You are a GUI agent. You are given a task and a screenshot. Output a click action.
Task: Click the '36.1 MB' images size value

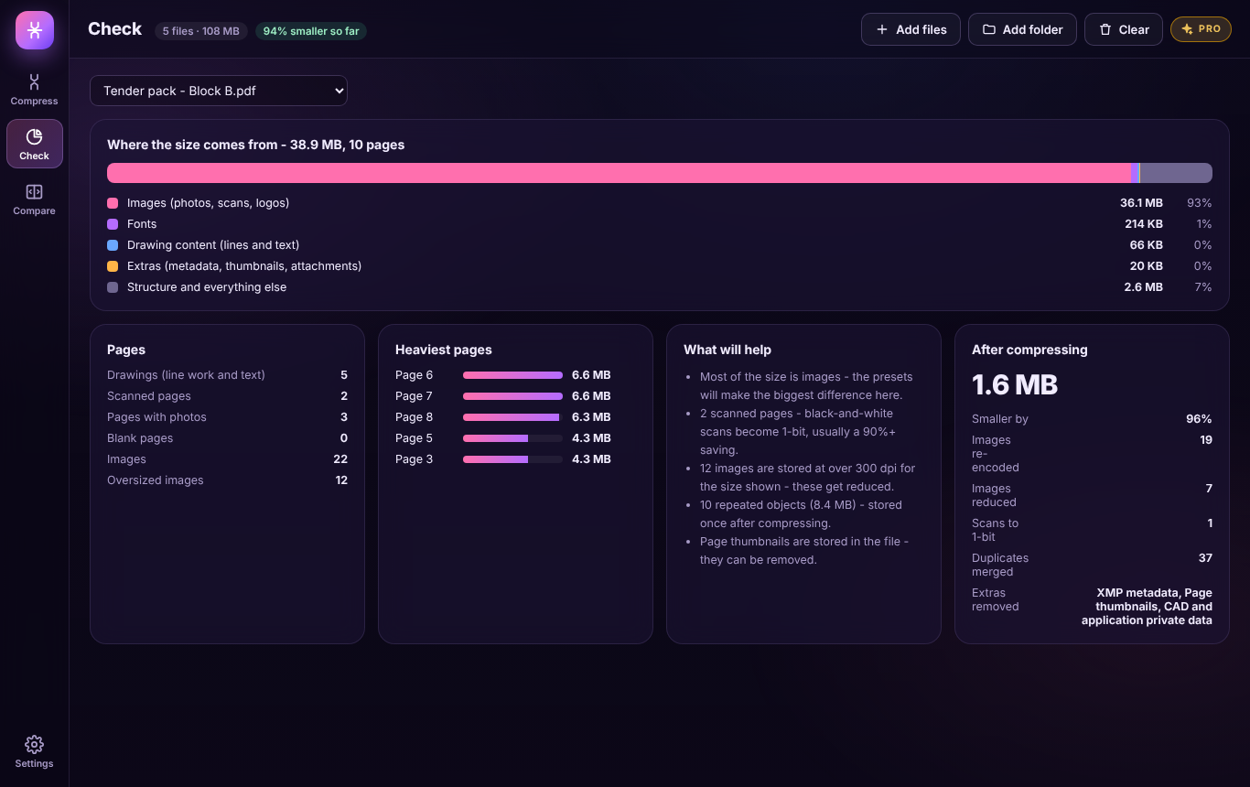(1141, 203)
